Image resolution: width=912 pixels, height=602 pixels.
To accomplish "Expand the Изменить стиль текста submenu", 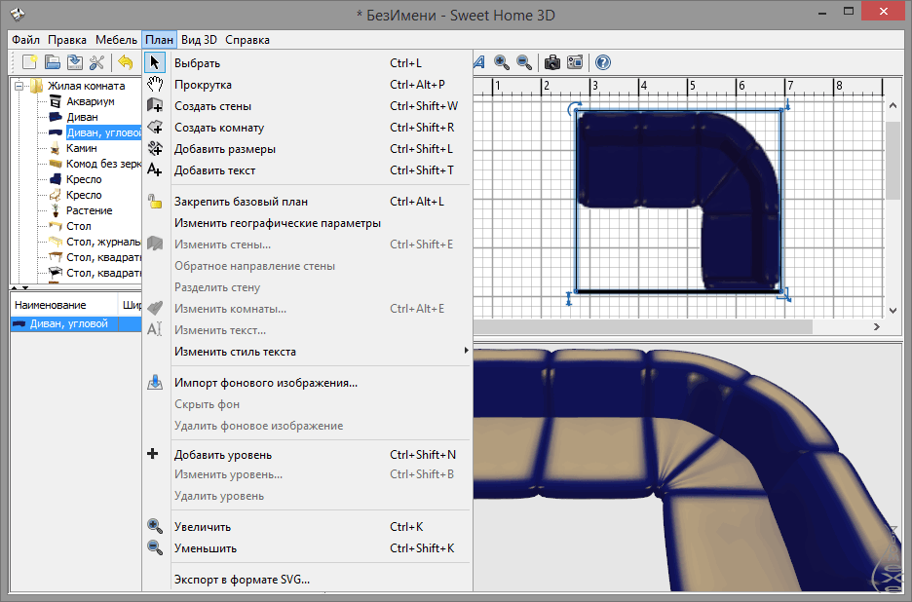I will tap(307, 352).
